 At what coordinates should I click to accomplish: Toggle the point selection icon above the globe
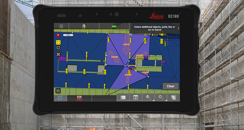tap(58, 91)
